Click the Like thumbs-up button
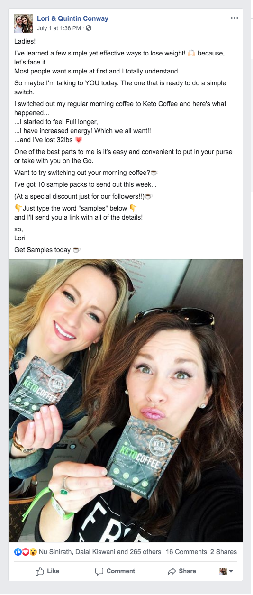Viewport: 253px width, 595px height. 47,571
